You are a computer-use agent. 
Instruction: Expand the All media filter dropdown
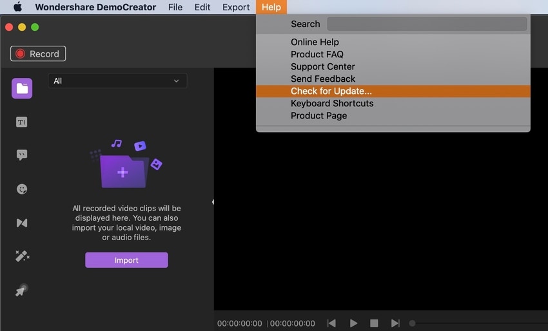[117, 80]
